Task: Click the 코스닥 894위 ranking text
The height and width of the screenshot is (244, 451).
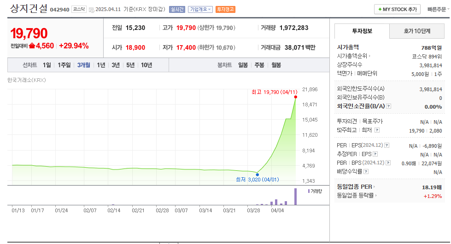Action: 427,57
